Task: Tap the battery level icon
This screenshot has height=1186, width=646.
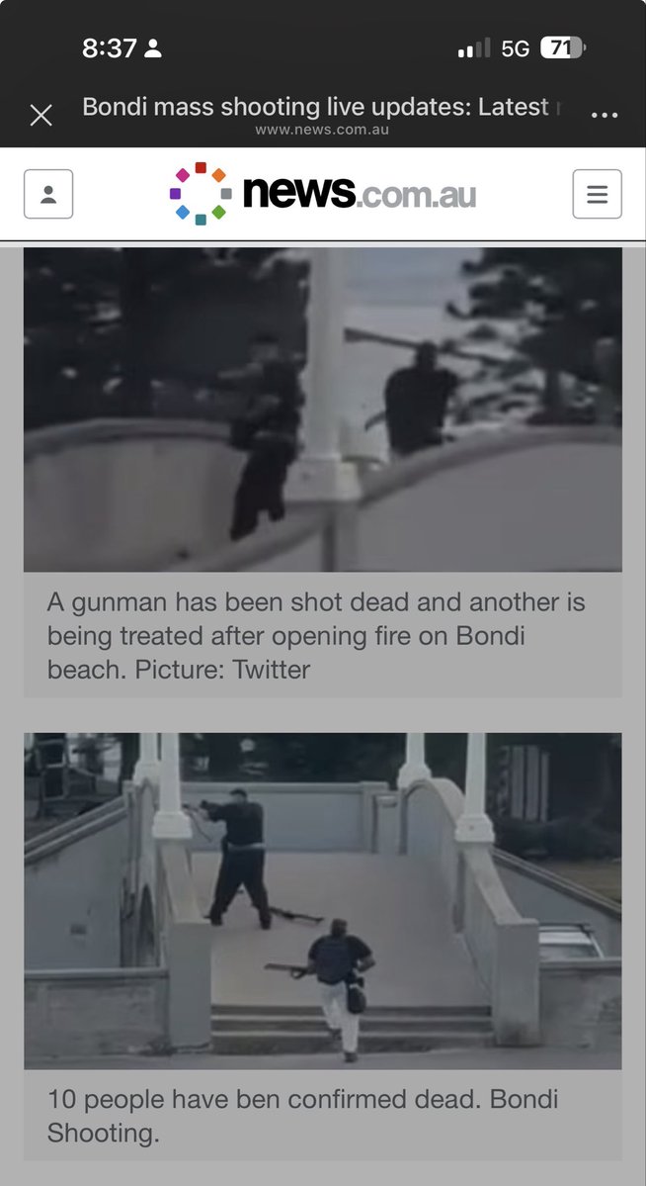Action: click(563, 48)
